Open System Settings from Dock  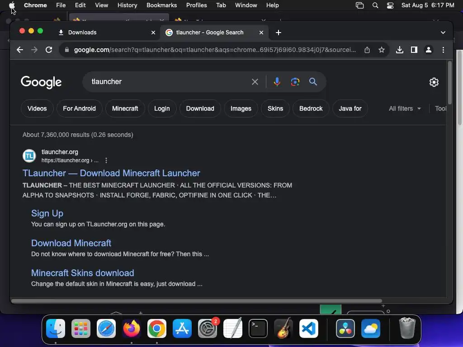[207, 328]
